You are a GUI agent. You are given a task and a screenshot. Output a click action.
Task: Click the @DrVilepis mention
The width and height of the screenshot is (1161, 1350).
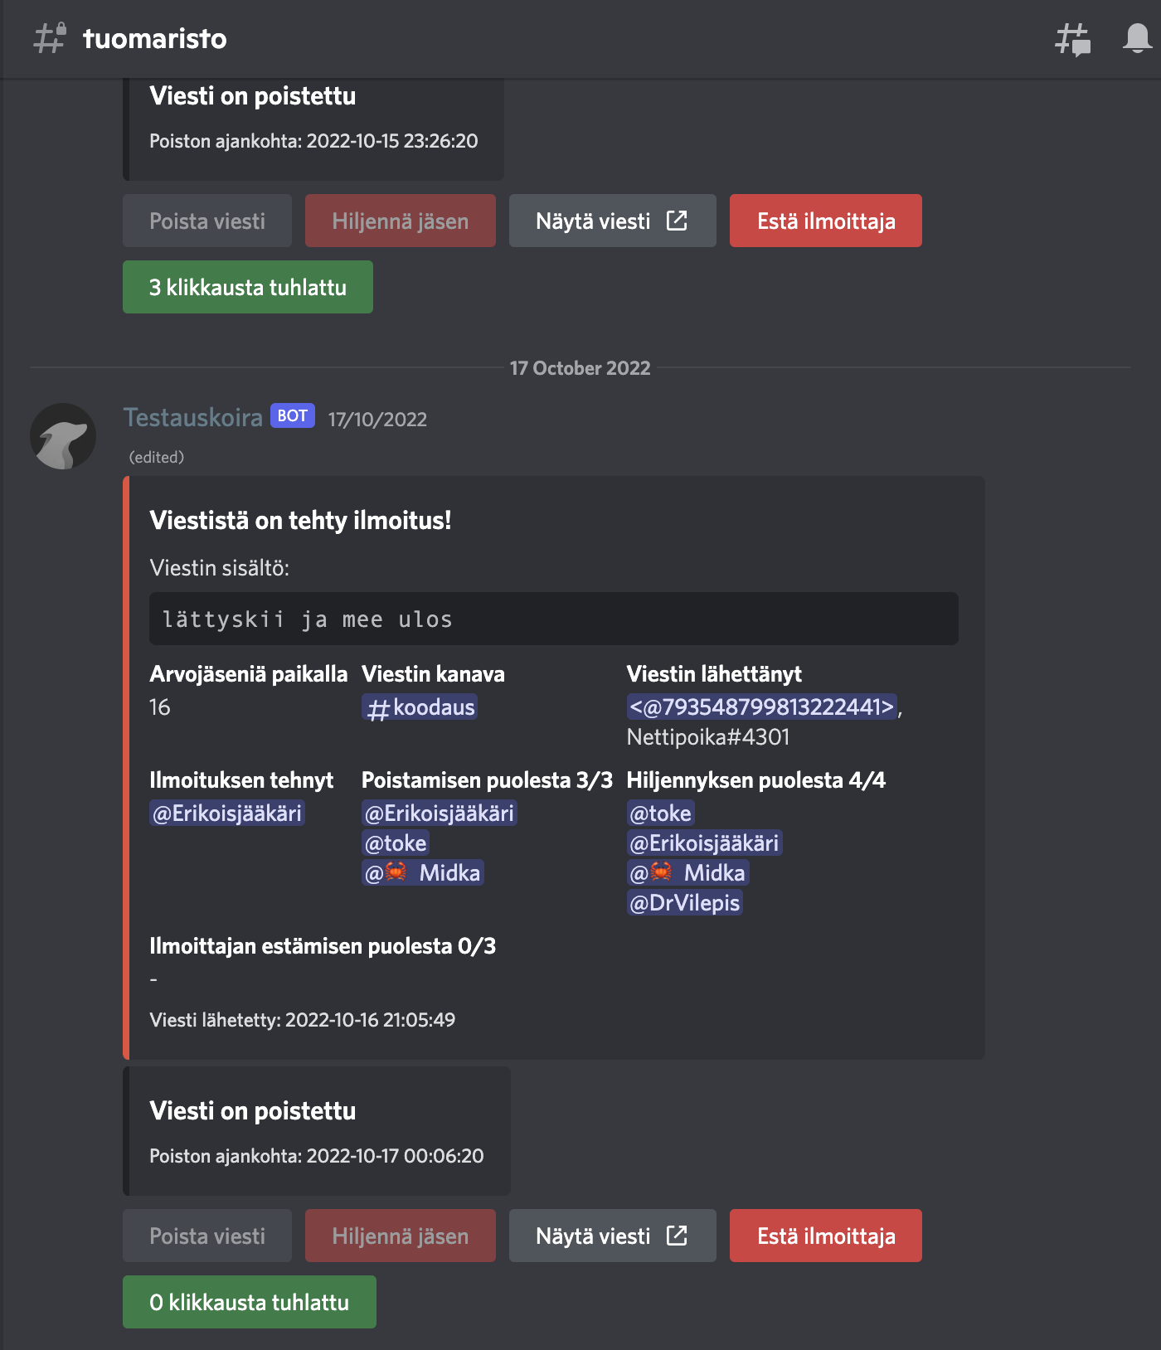pos(685,903)
